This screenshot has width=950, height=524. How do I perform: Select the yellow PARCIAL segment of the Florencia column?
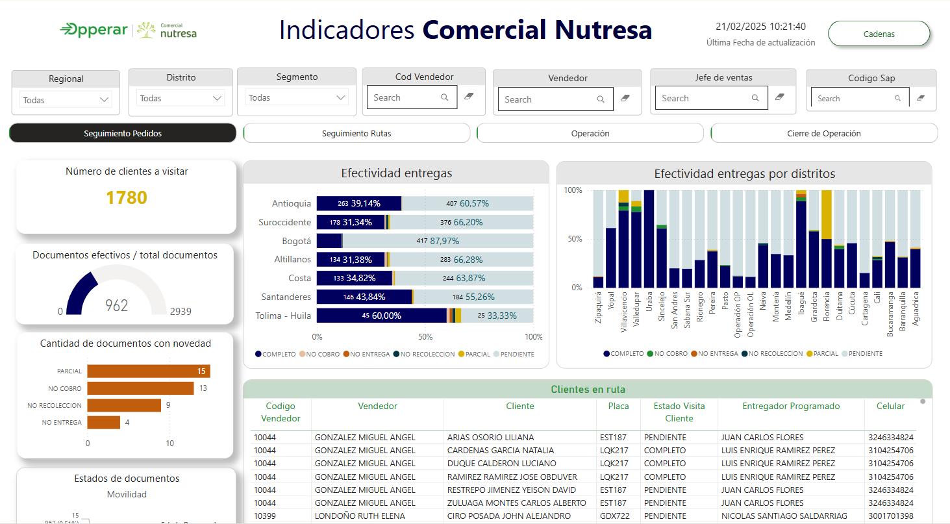827,215
